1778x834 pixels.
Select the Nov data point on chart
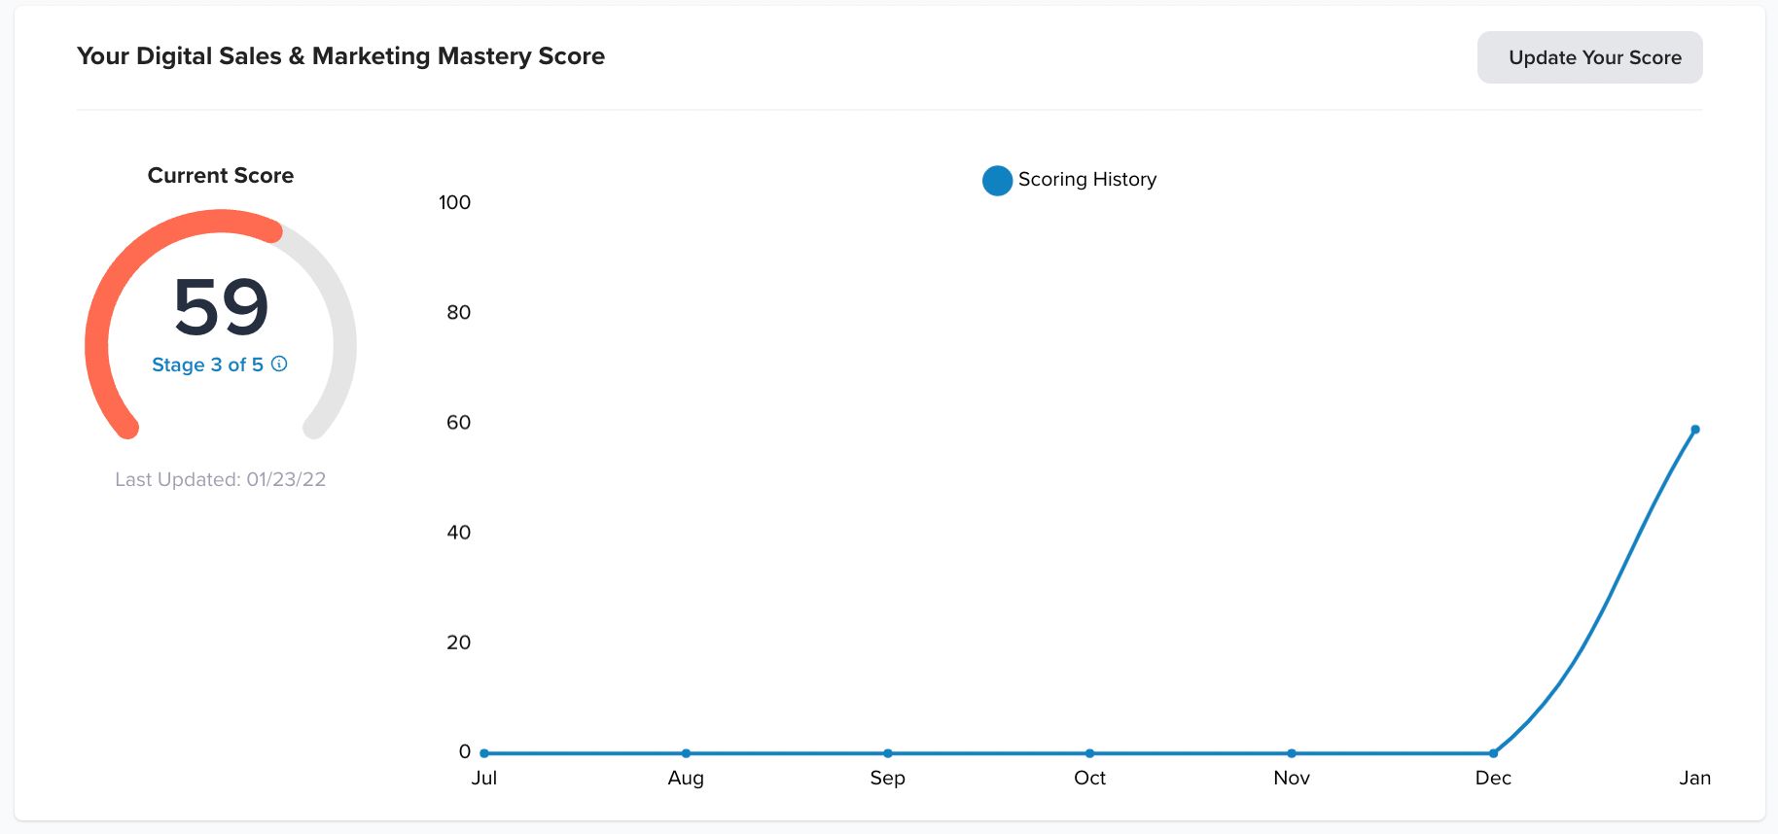click(1292, 753)
